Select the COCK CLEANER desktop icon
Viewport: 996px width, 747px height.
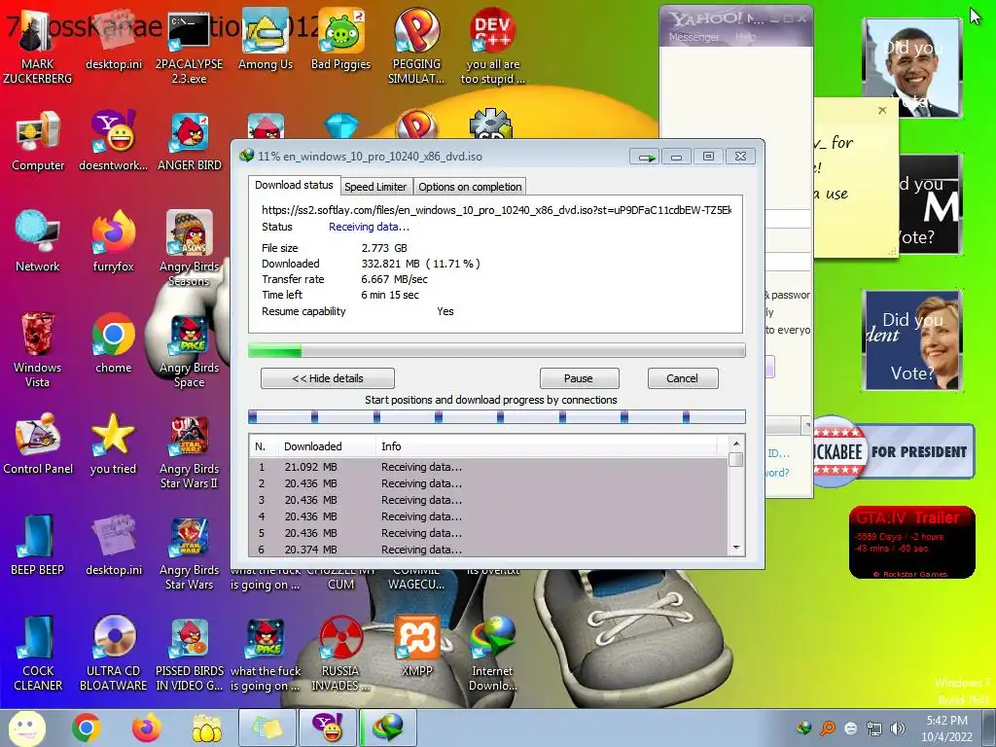pyautogui.click(x=38, y=654)
